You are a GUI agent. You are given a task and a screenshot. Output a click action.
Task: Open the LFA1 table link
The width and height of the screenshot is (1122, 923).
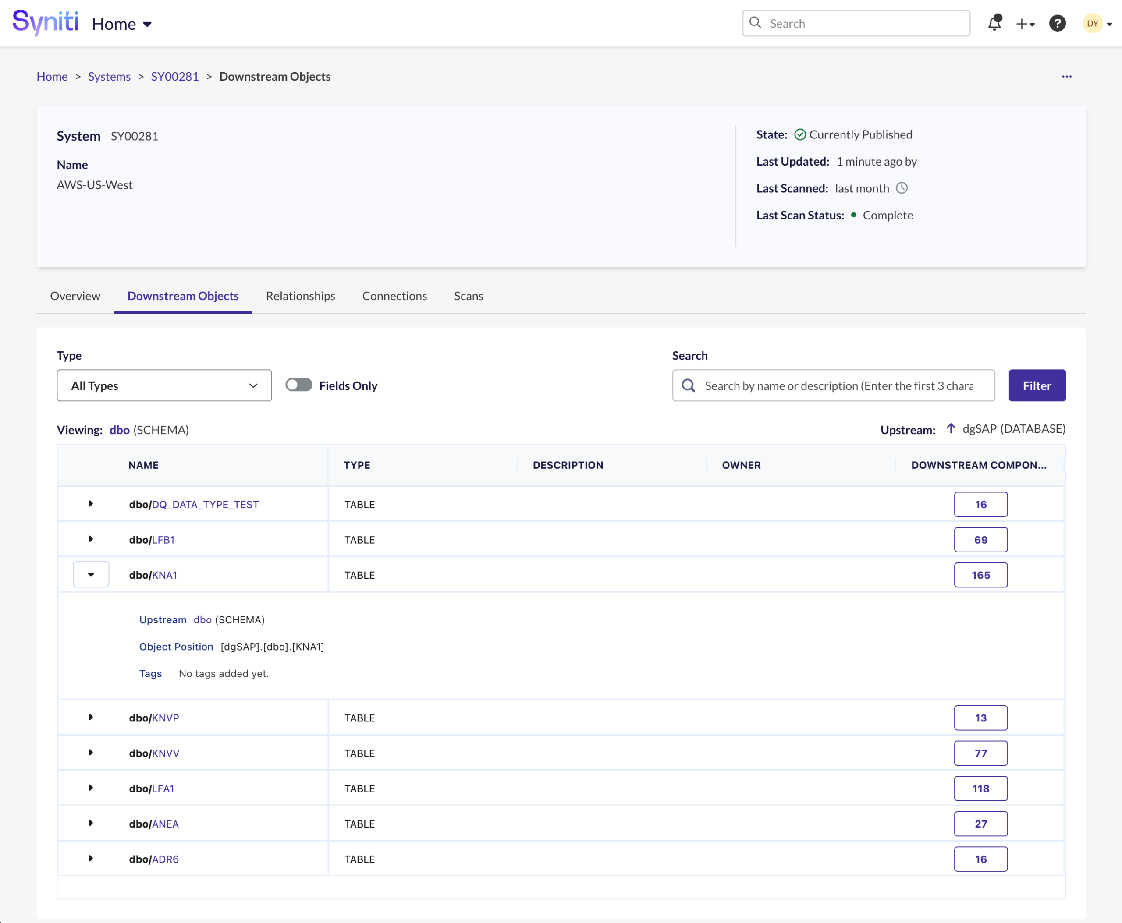click(x=163, y=789)
